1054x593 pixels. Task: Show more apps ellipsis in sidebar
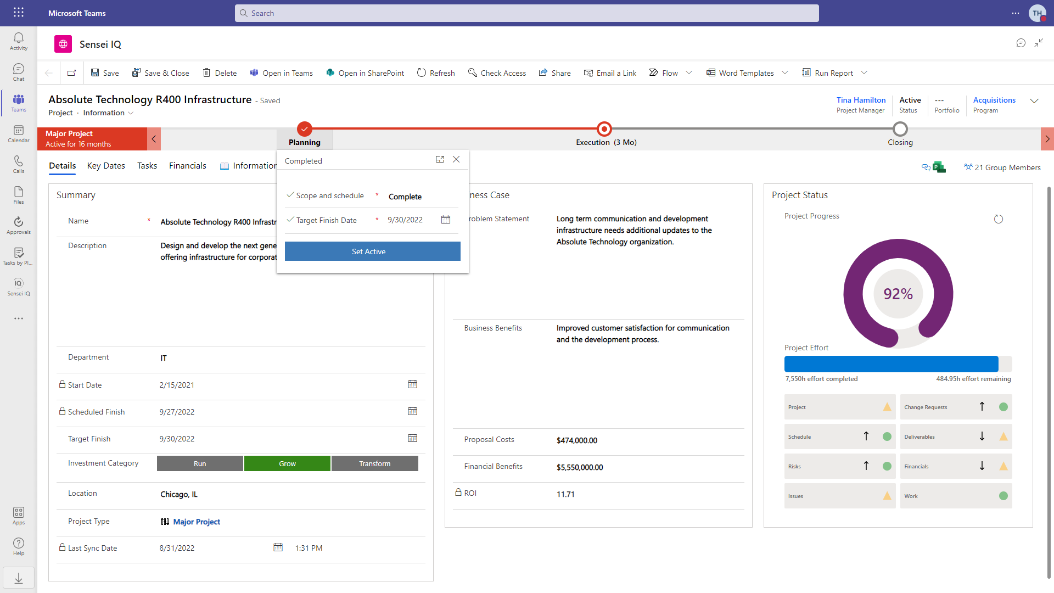(x=19, y=318)
